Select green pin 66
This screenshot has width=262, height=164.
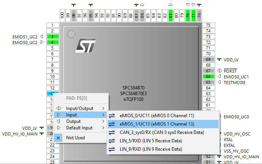click(208, 76)
